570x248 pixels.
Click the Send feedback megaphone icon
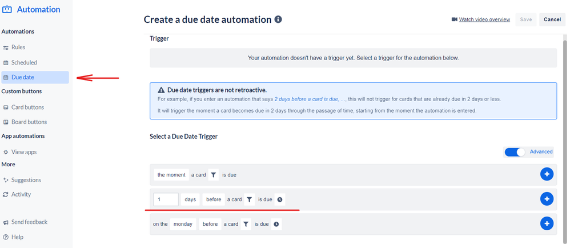6,222
